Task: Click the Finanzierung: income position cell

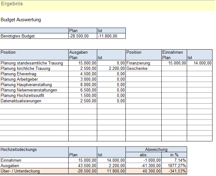Action: 144,63
